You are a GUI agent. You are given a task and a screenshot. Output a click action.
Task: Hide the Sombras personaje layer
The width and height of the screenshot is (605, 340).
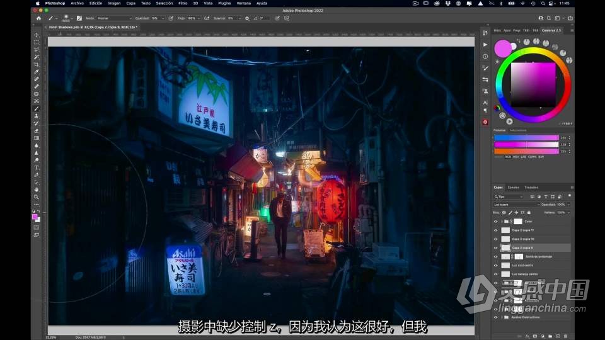[x=496, y=257]
